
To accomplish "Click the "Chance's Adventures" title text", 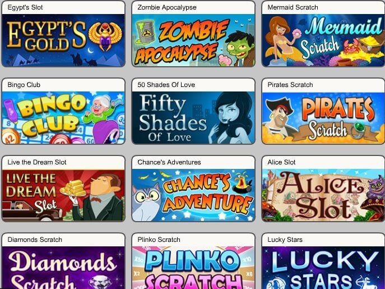I will (169, 162).
